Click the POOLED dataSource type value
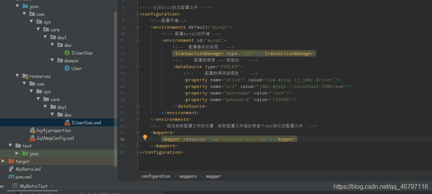 coord(230,67)
